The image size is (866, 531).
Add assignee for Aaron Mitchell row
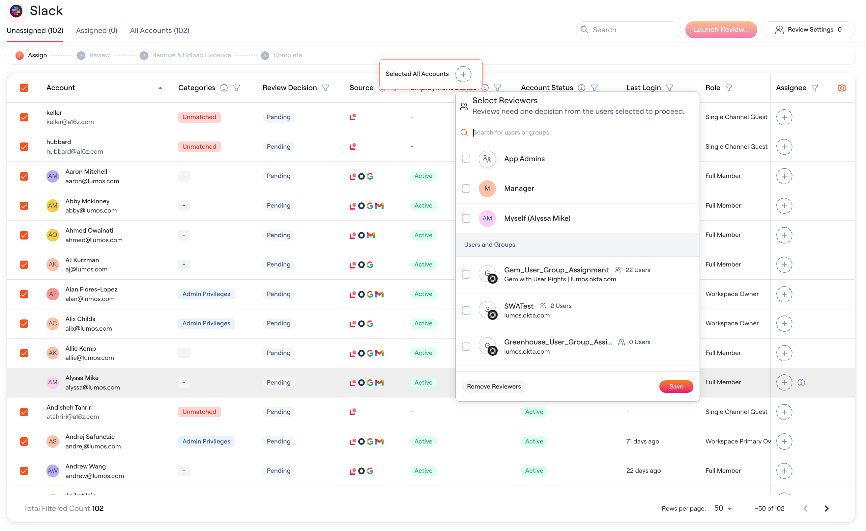[x=784, y=176]
